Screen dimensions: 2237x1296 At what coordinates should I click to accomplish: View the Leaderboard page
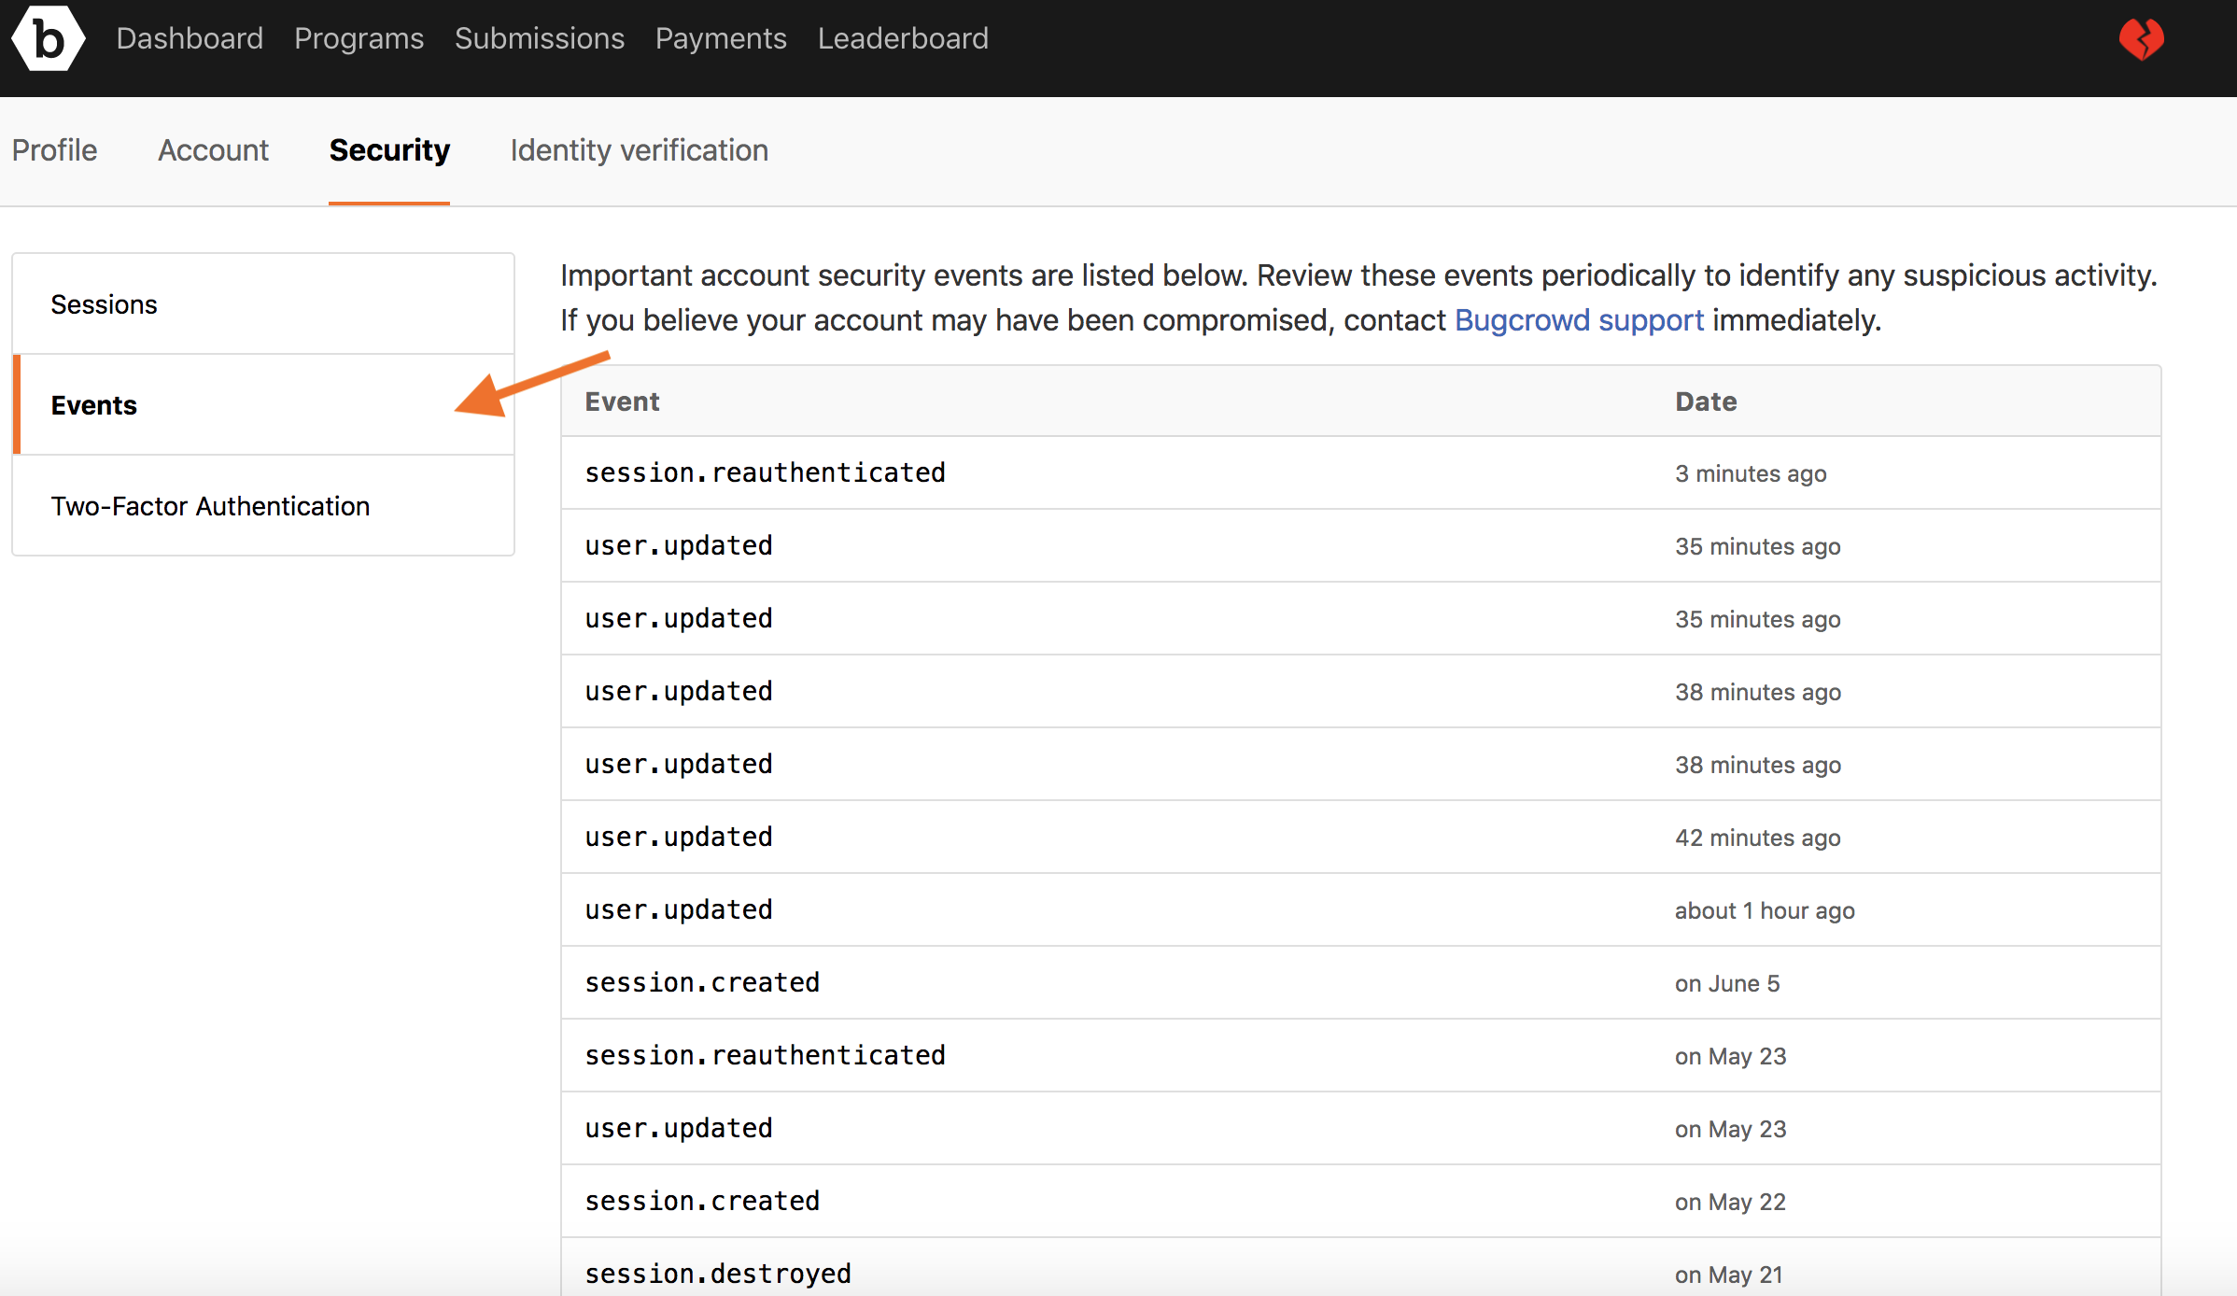pyautogui.click(x=902, y=38)
